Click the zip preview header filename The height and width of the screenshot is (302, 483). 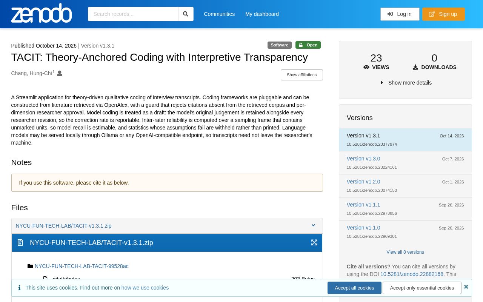click(91, 243)
